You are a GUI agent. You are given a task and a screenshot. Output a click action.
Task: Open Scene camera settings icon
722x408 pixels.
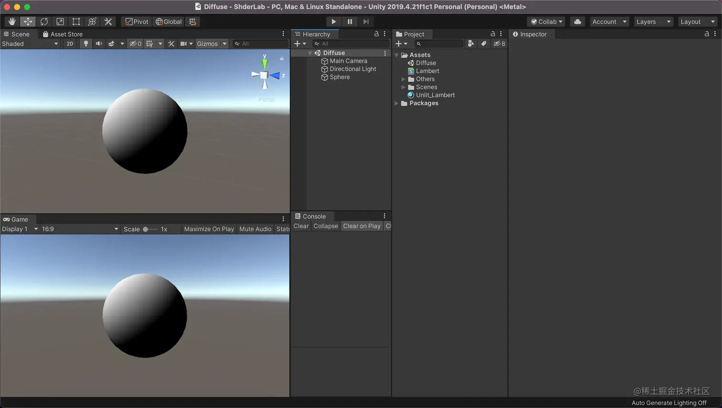point(183,43)
